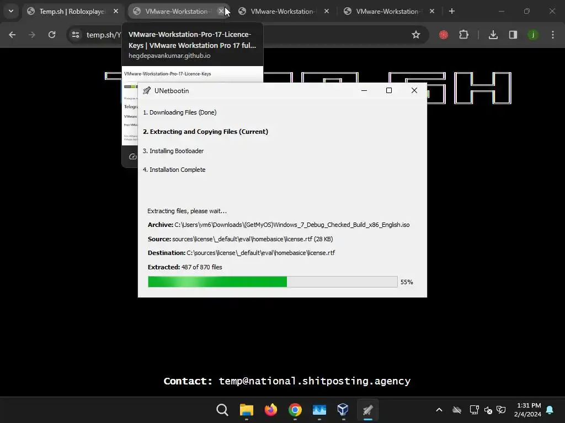This screenshot has width=565, height=423.
Task: Click 'Extracting and Copying Files (Current)' step
Action: (x=205, y=132)
